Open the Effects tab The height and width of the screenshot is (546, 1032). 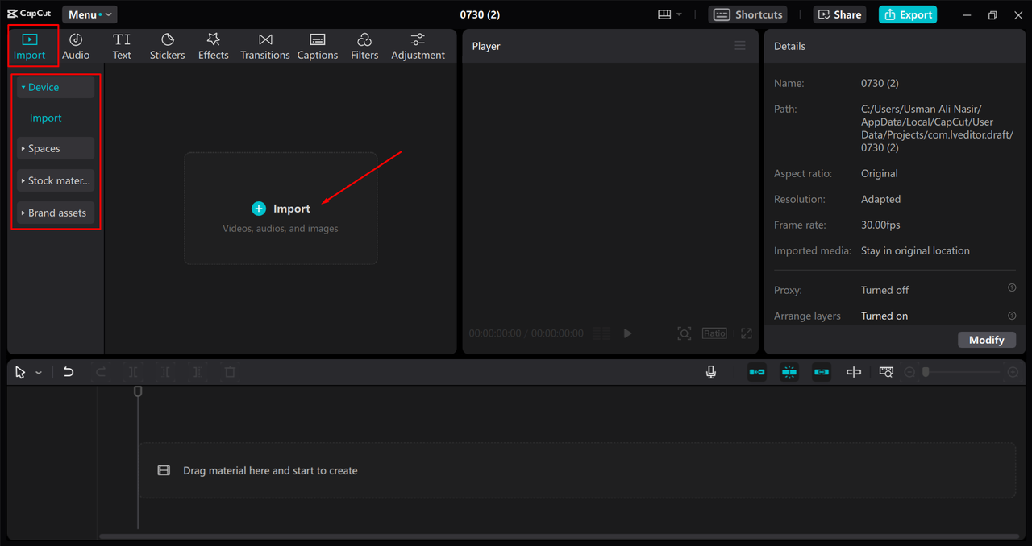click(x=214, y=47)
